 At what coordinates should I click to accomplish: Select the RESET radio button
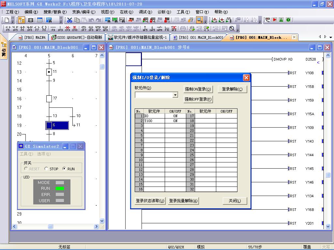(26, 169)
